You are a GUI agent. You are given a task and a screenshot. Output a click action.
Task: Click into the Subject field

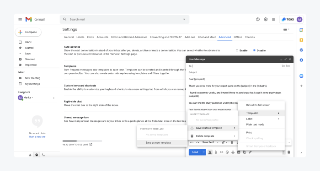click(239, 72)
